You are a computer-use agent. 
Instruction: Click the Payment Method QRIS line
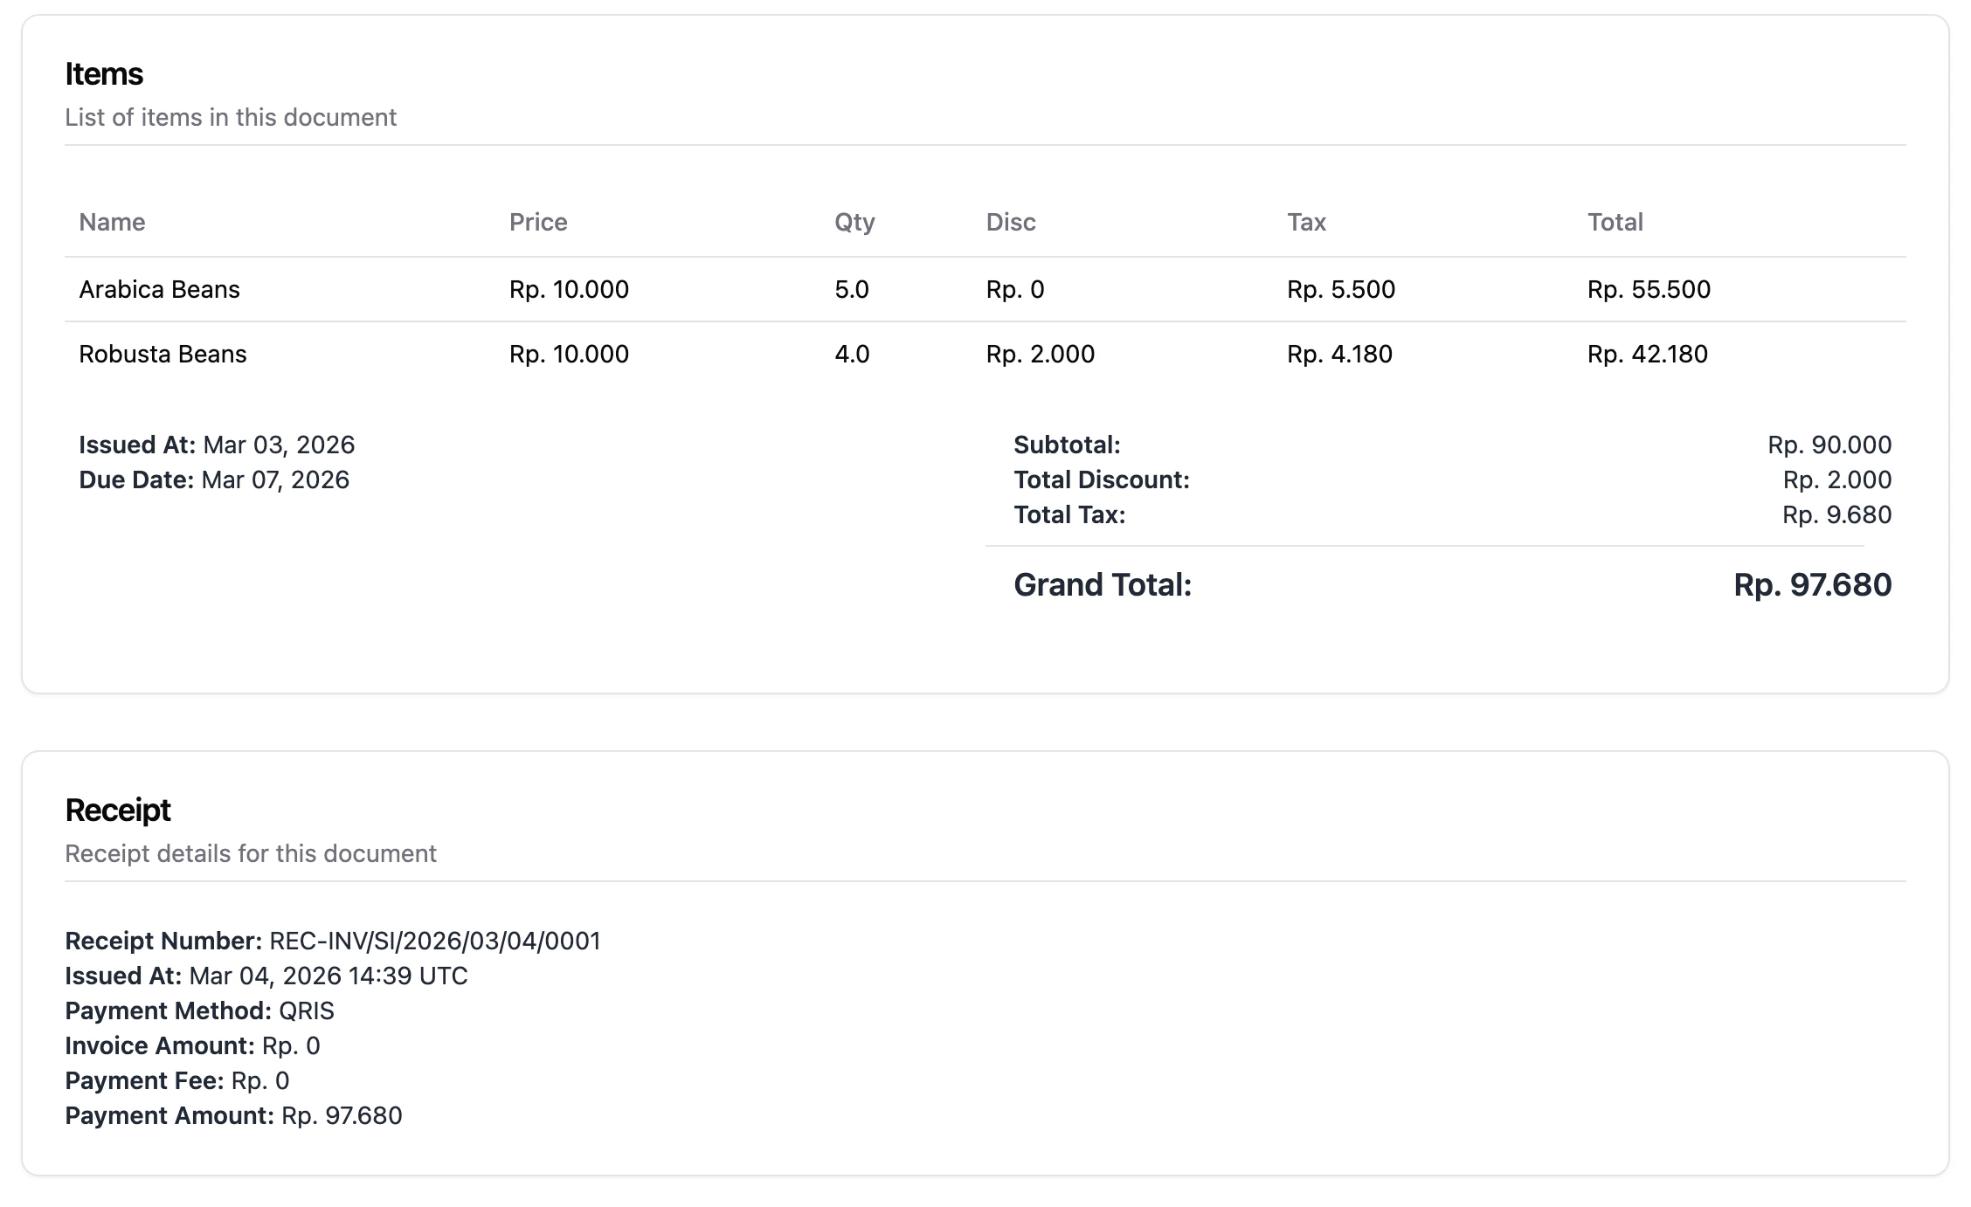pyautogui.click(x=199, y=1010)
